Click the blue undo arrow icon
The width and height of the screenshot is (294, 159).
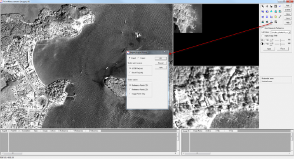pyautogui.click(x=280, y=7)
